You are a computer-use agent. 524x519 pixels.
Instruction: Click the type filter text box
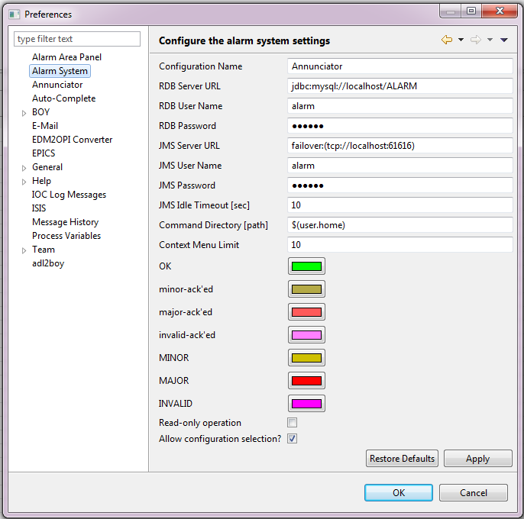tap(77, 39)
